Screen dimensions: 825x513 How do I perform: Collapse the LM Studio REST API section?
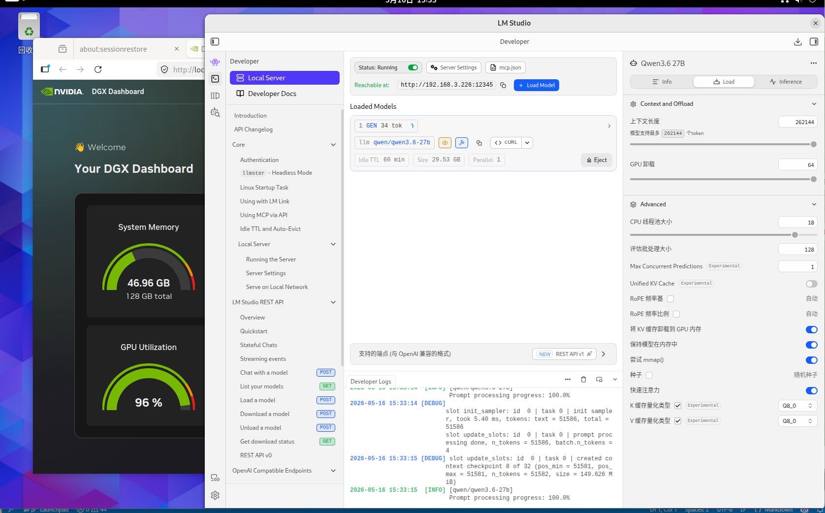[x=333, y=302]
